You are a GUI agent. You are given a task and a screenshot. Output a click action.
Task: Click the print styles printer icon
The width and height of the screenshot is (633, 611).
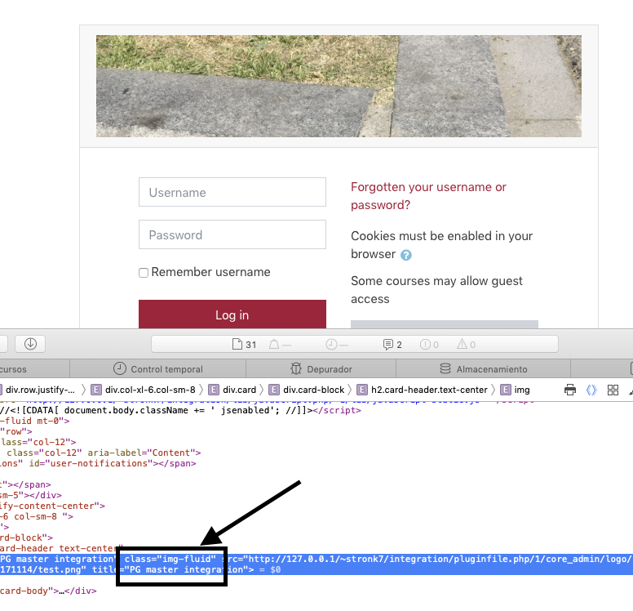point(570,390)
